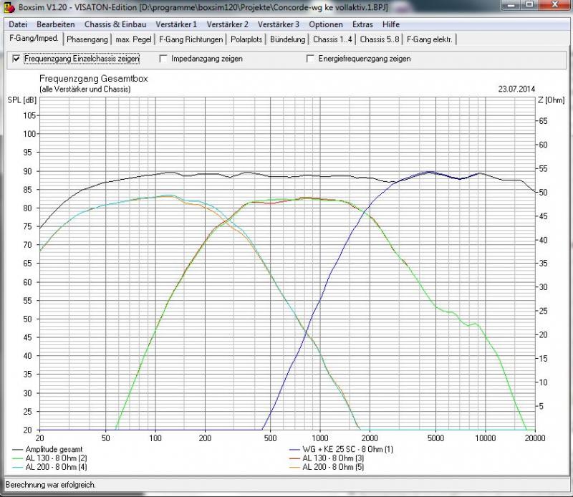Open the Chassis 1..4 tab
573x497 pixels.
tap(332, 39)
